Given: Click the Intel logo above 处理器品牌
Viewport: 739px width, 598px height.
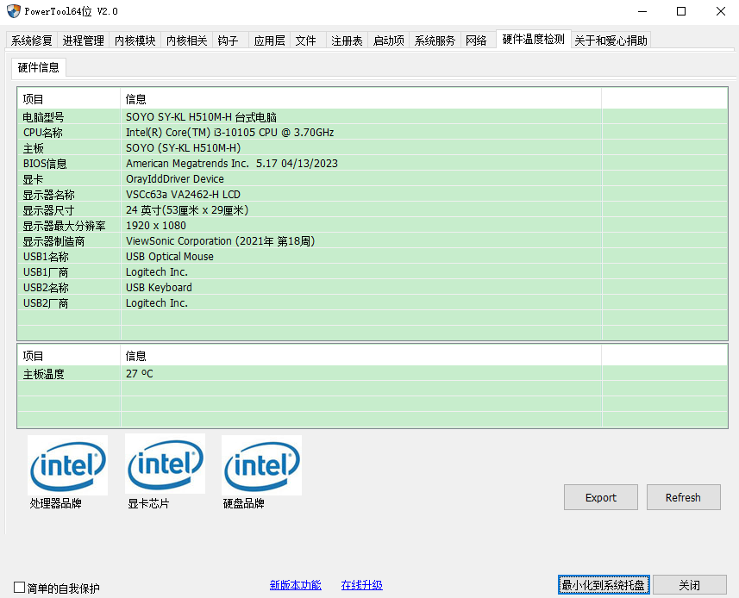Looking at the screenshot, I should click(x=67, y=465).
